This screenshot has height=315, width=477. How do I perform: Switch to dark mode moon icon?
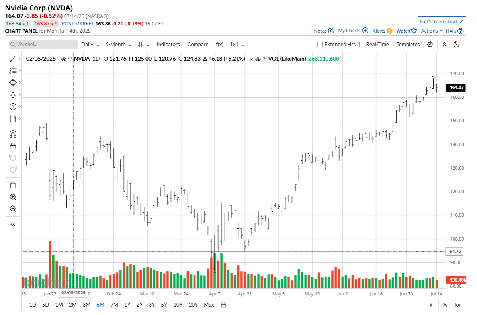click(456, 45)
